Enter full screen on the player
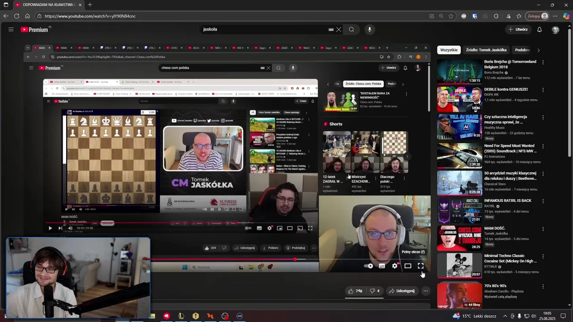Image resolution: width=573 pixels, height=322 pixels. click(x=421, y=266)
